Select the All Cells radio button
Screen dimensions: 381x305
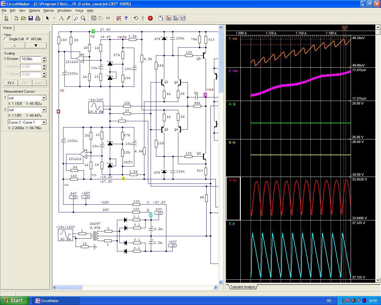(x=28, y=39)
